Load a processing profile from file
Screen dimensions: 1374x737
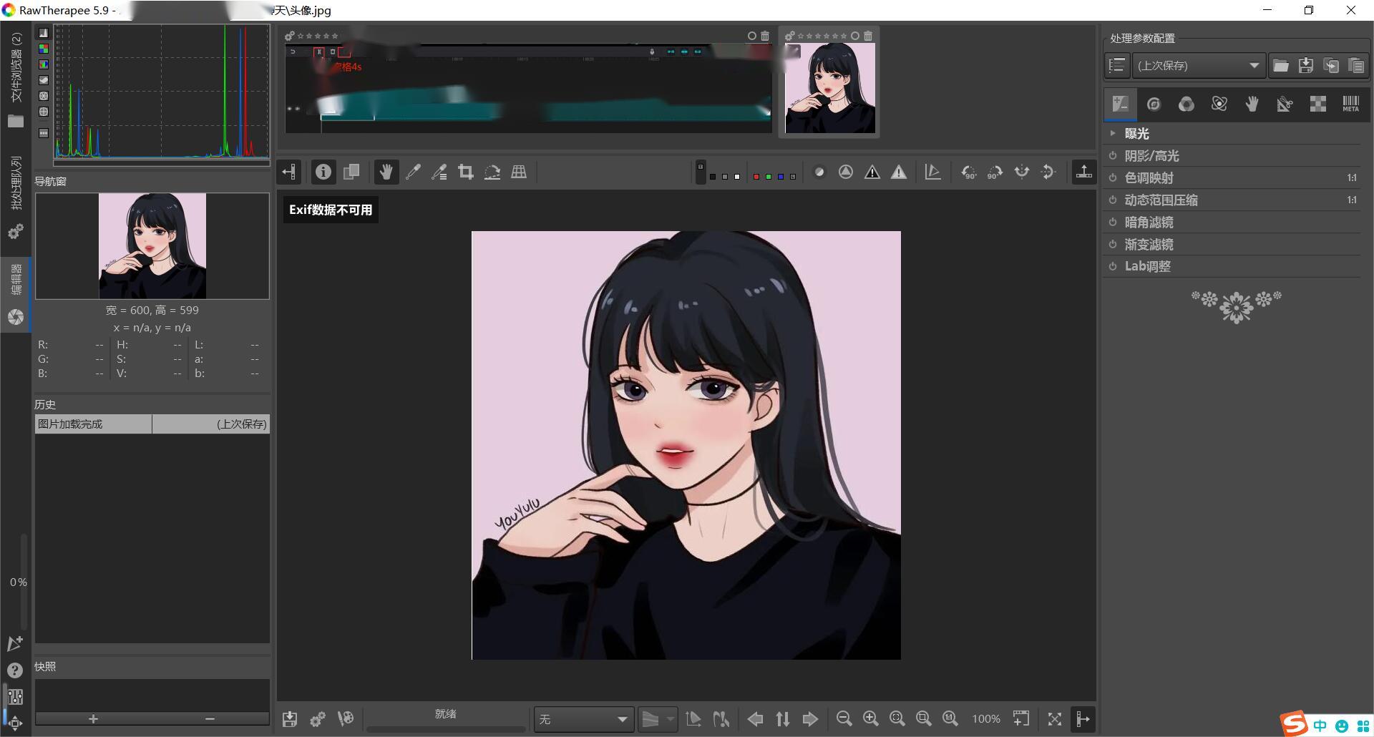(x=1281, y=66)
